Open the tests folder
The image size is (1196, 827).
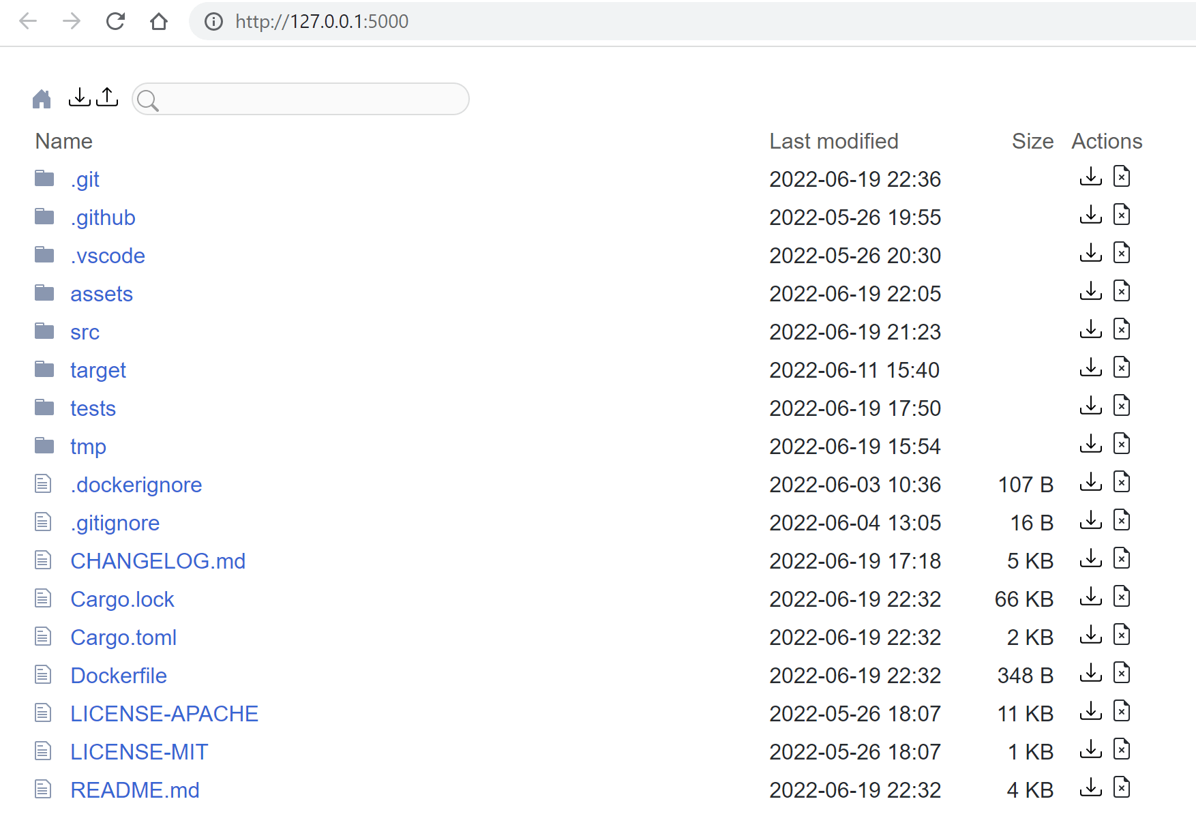(x=93, y=408)
